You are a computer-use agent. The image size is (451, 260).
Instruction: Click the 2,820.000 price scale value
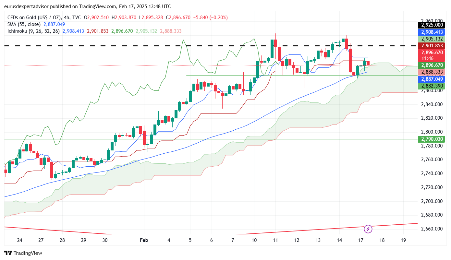click(432, 118)
